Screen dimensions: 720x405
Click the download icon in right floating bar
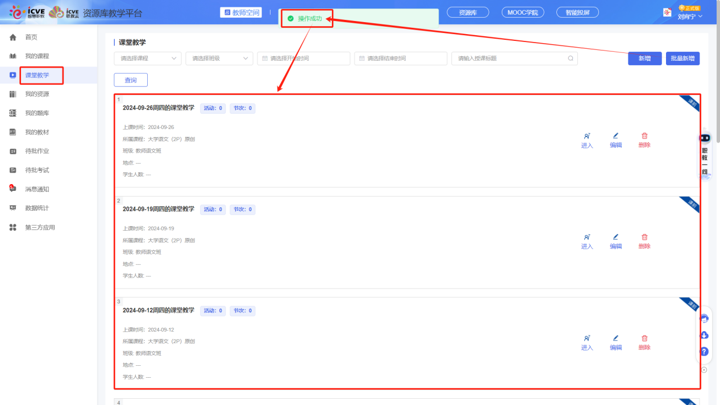point(704,335)
